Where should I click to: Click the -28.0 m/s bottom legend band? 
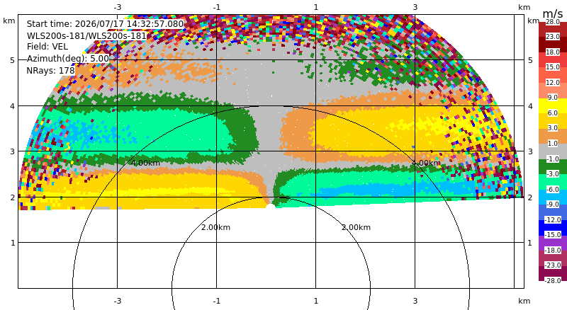pyautogui.click(x=553, y=273)
